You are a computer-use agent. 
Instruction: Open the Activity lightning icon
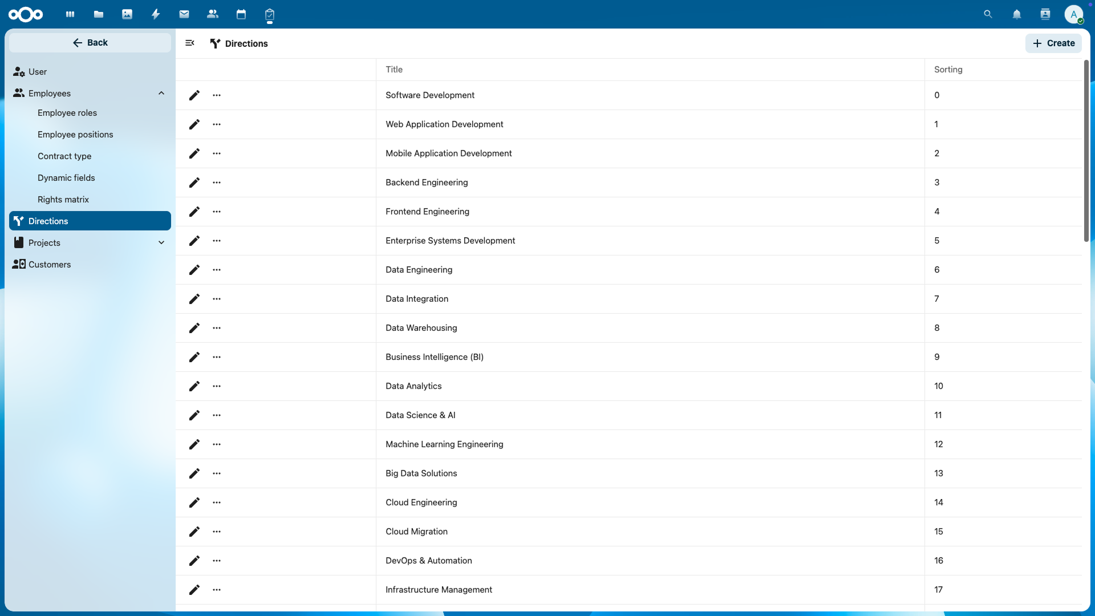click(156, 14)
